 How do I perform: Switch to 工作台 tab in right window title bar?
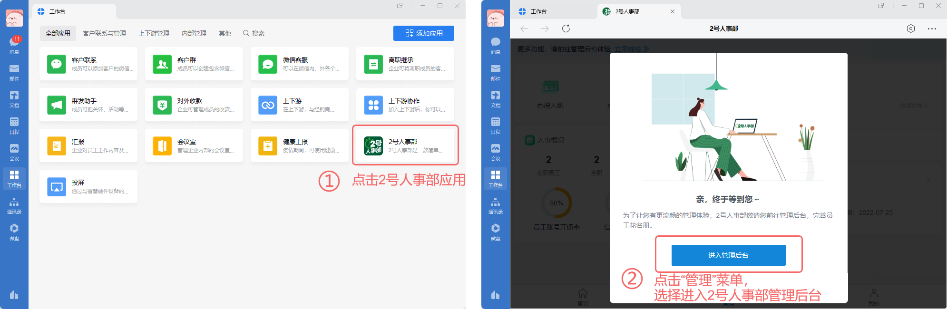pyautogui.click(x=533, y=11)
